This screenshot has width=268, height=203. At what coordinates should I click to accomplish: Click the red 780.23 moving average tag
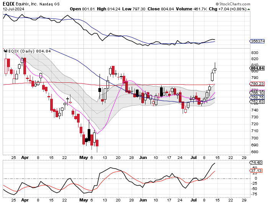click(x=257, y=84)
